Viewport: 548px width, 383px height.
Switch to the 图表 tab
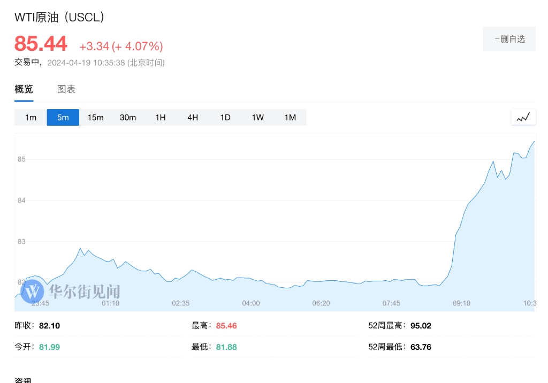pyautogui.click(x=66, y=89)
